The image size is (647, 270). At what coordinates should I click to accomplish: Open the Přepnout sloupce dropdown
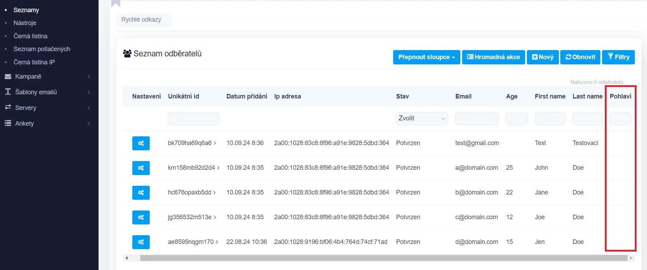426,57
